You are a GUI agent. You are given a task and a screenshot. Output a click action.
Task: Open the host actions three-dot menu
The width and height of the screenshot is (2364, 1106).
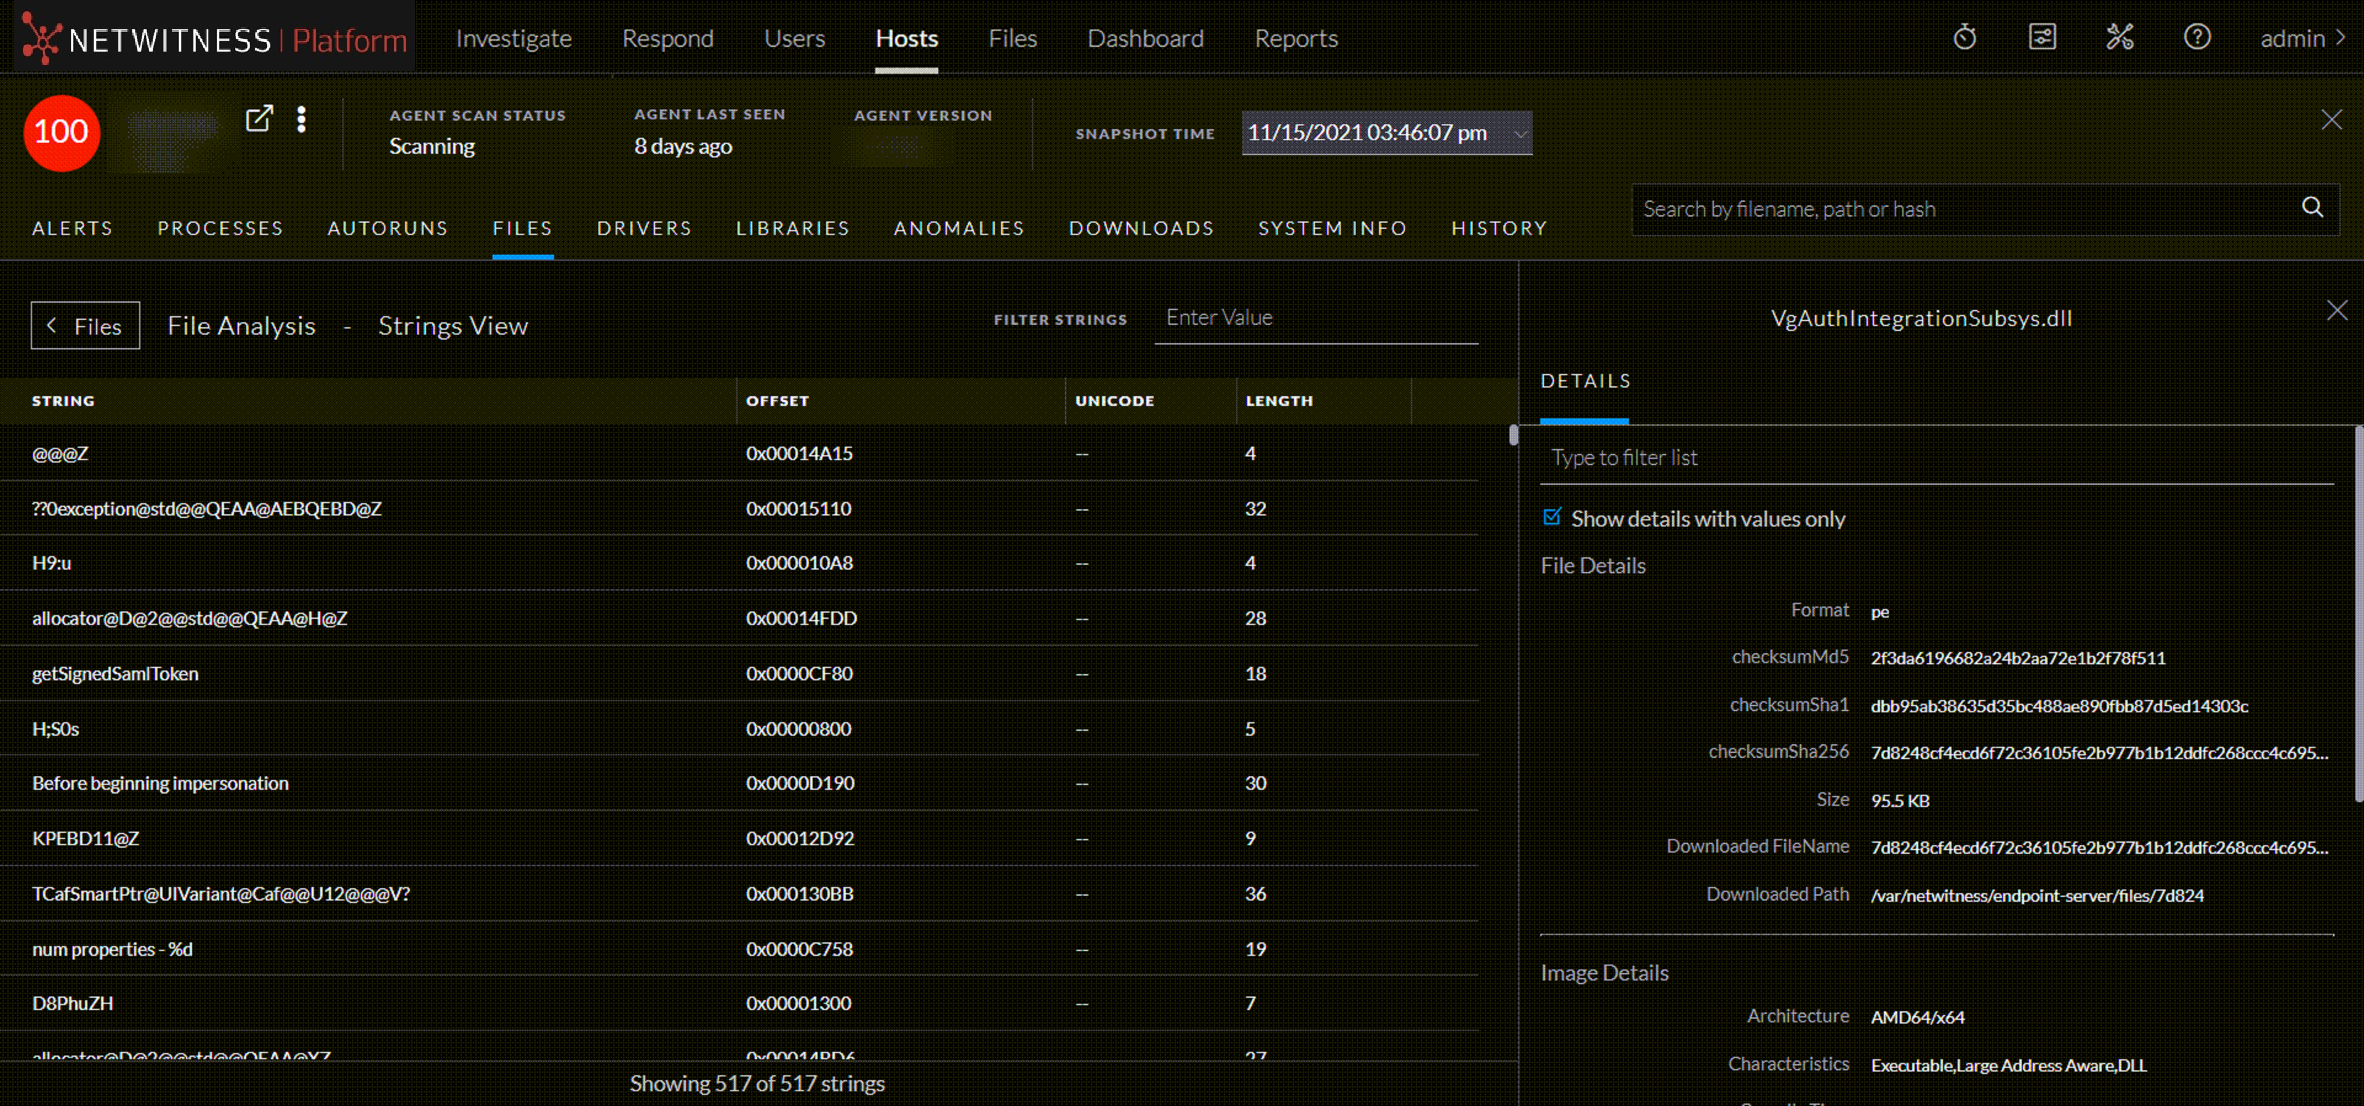301,119
